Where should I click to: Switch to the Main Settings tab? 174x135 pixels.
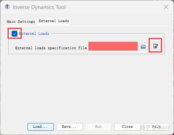click(21, 22)
